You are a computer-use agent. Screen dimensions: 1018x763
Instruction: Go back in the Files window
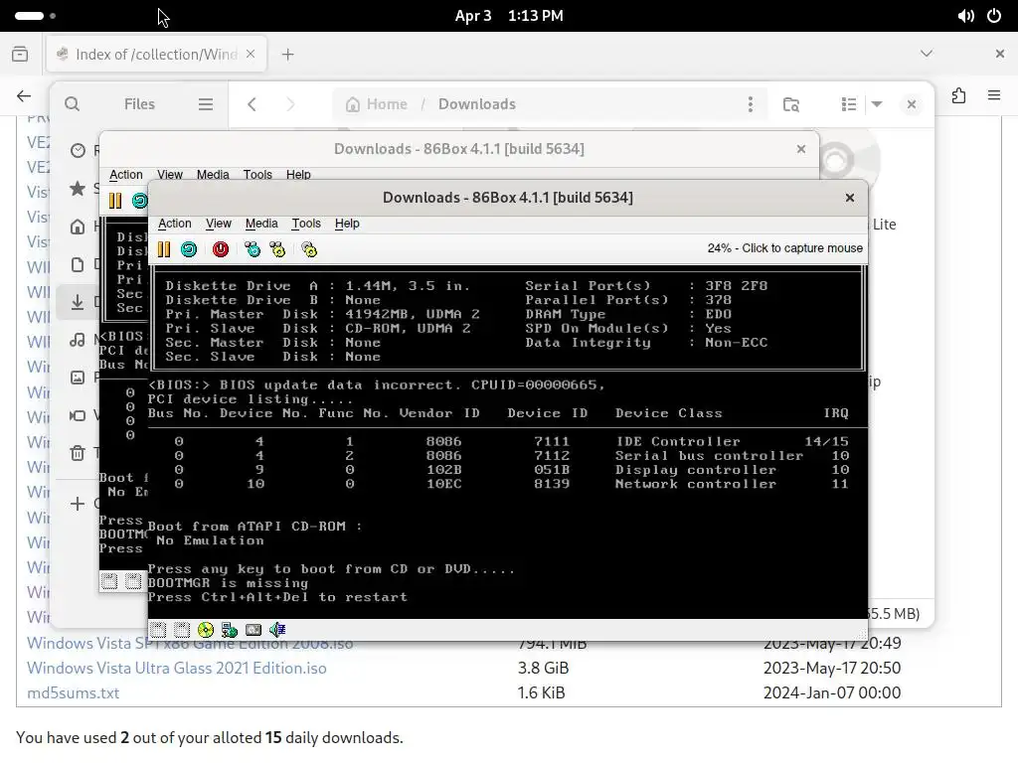(252, 103)
